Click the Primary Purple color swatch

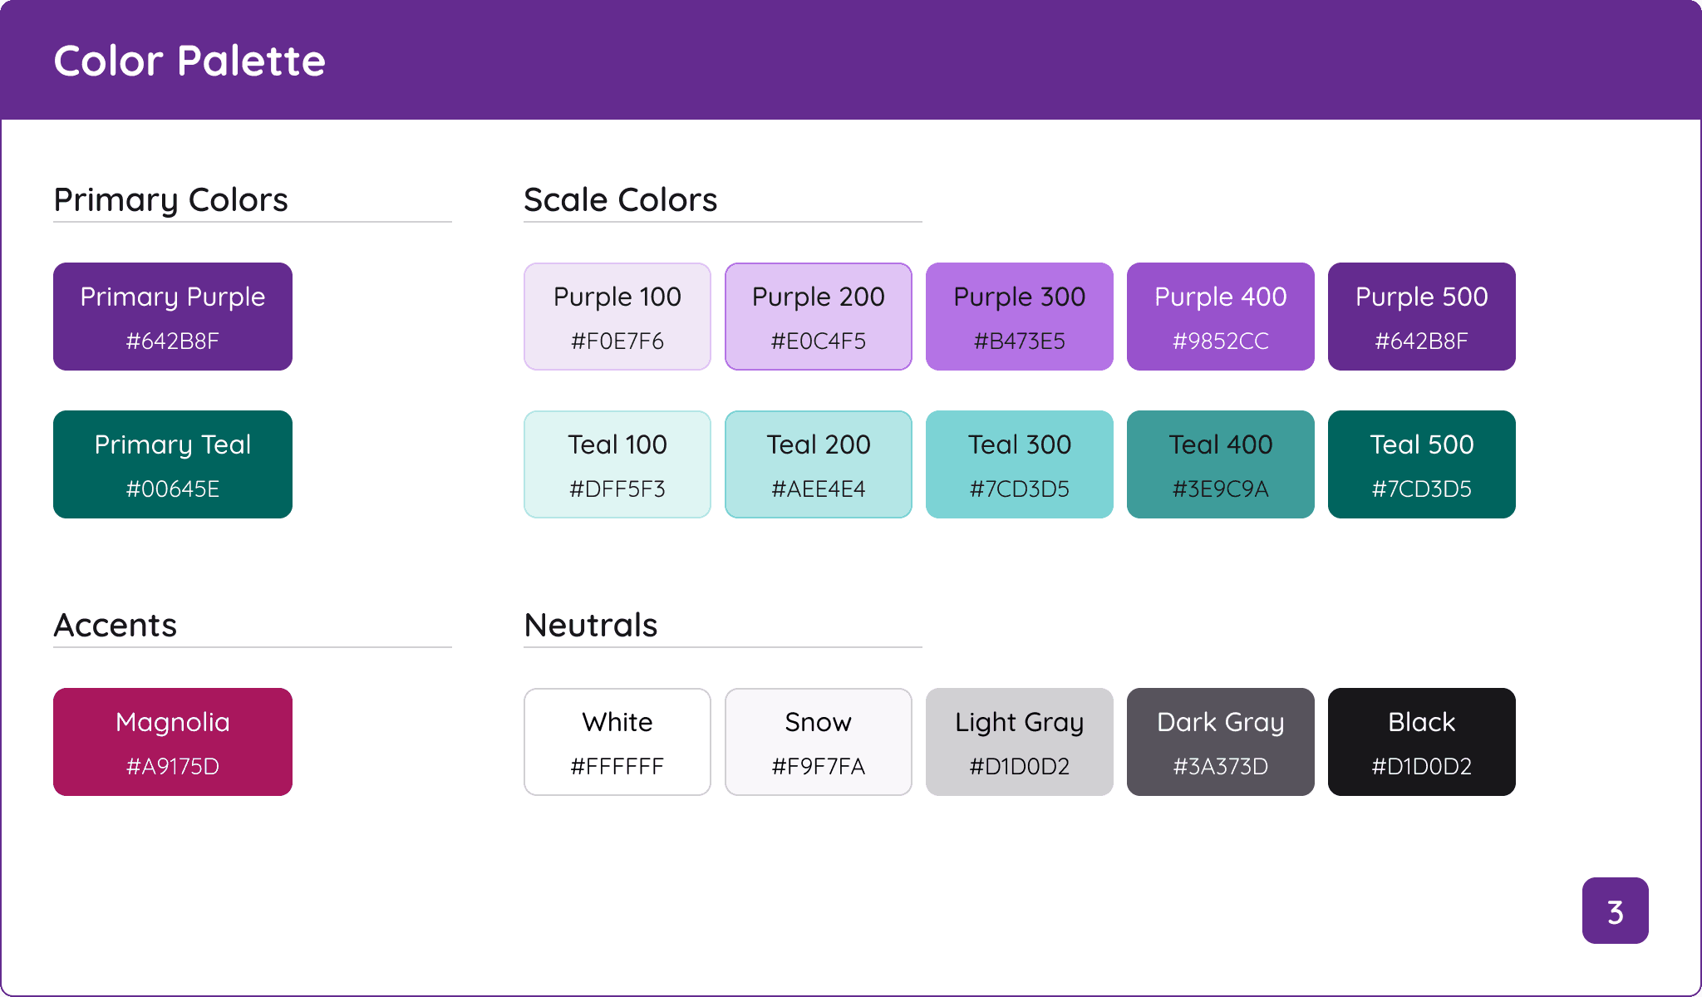point(172,317)
